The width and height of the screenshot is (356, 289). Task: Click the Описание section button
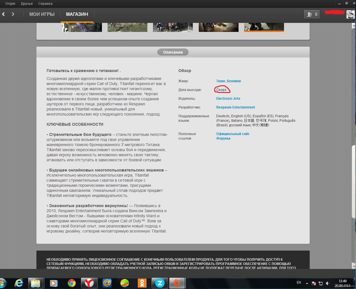pyautogui.click(x=173, y=52)
